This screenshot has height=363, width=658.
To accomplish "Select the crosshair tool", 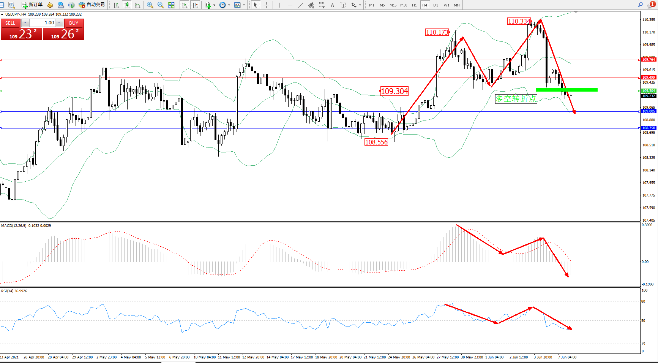I will 267,5.
